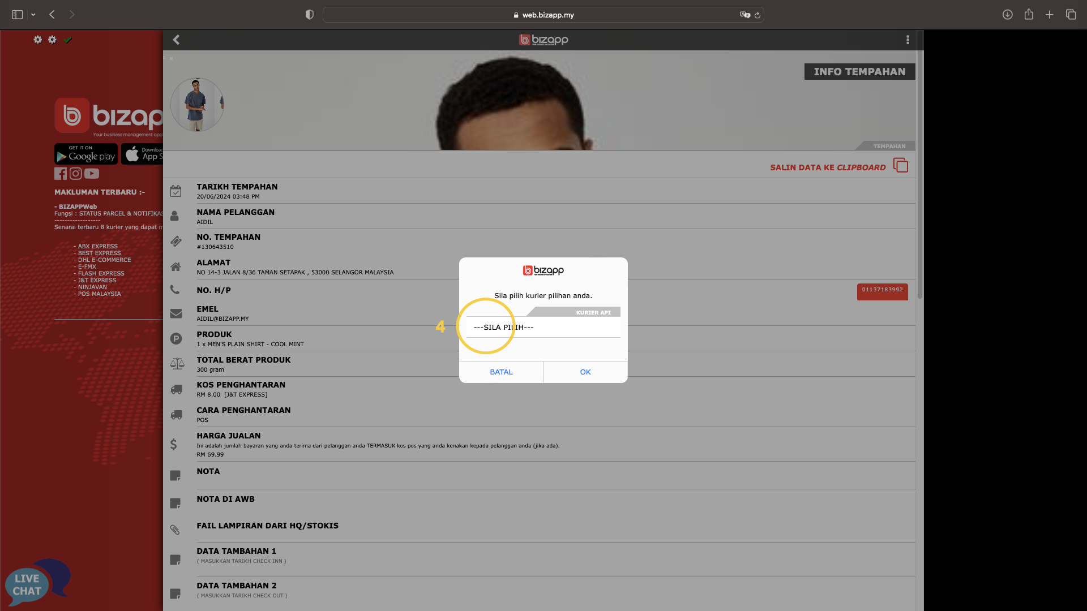Click the green checkmark icon in sidebar

click(68, 40)
